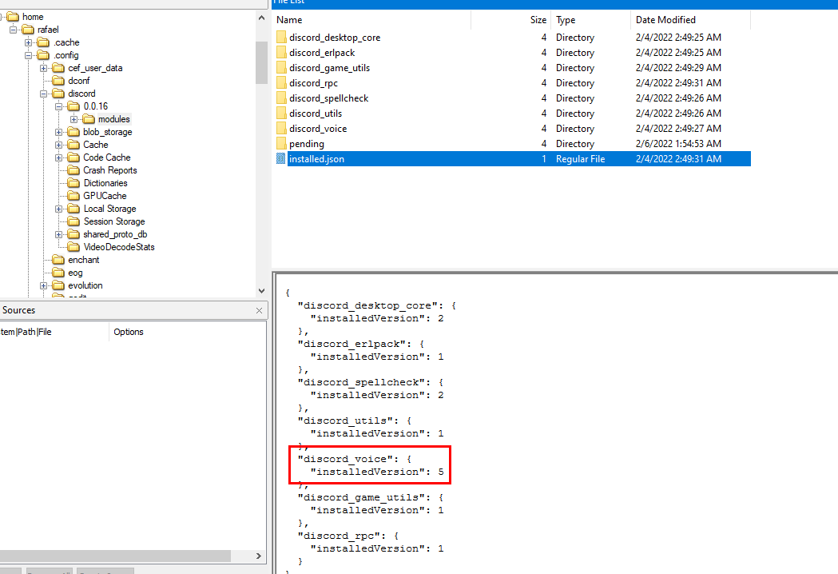Click the tree scrollbar down arrow
Viewport: 838px width, 574px height.
click(x=261, y=291)
